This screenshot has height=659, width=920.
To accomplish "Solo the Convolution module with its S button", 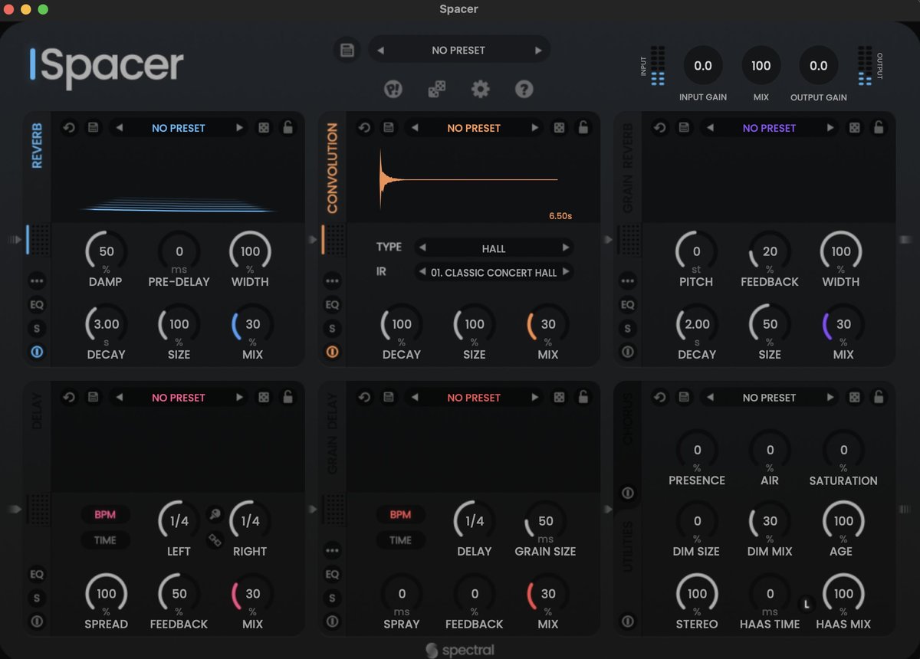I will click(333, 328).
